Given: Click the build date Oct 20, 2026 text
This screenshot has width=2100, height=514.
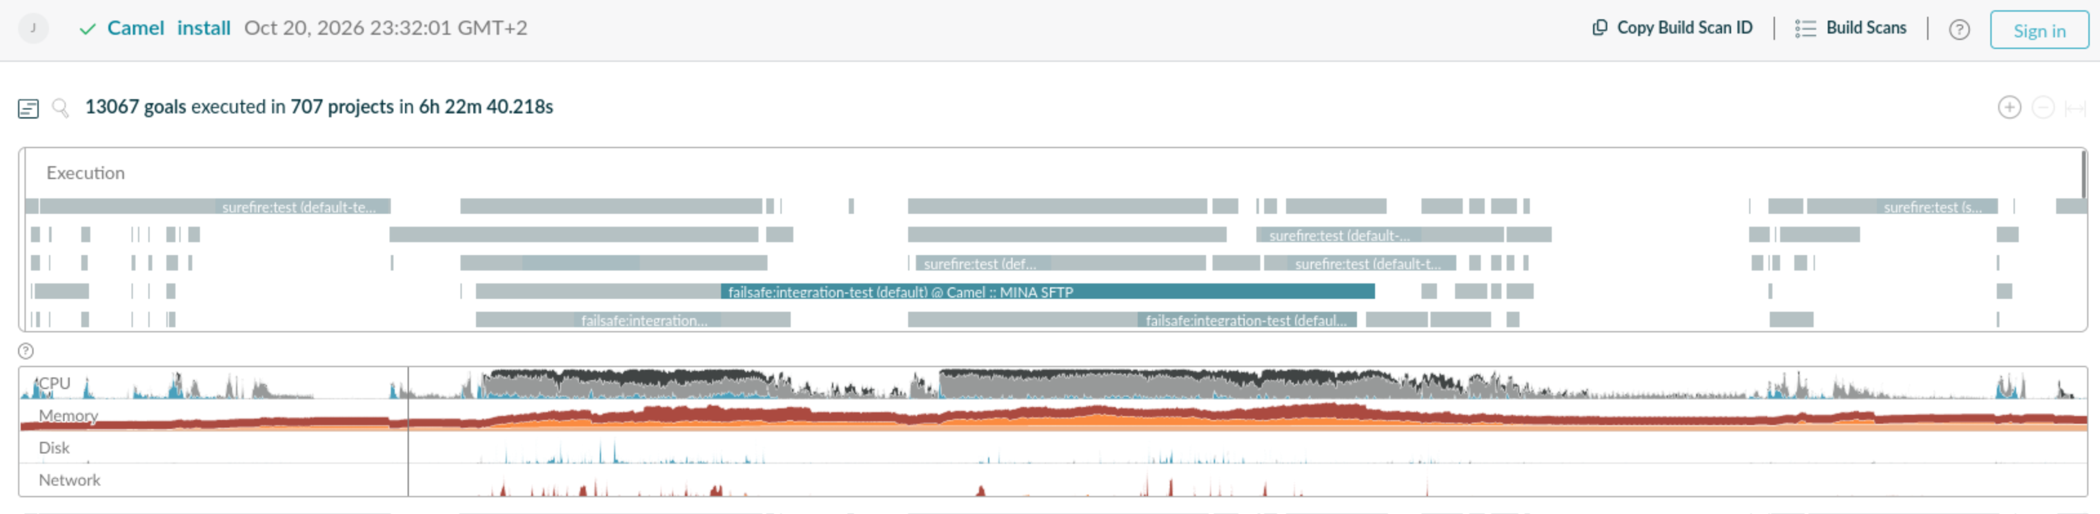Looking at the screenshot, I should 386,28.
